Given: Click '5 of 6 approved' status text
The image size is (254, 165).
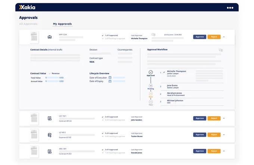Looking at the screenshot, I should [x=111, y=133].
